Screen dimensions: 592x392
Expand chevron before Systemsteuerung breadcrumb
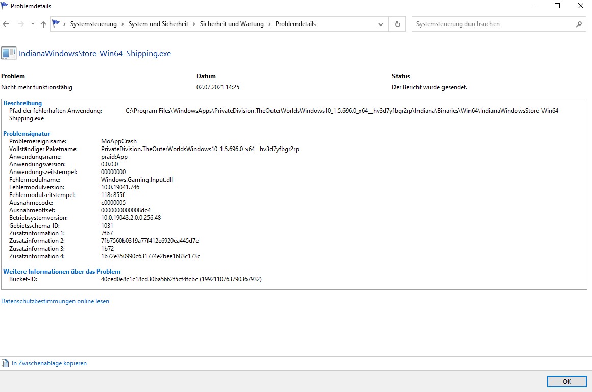pos(65,24)
